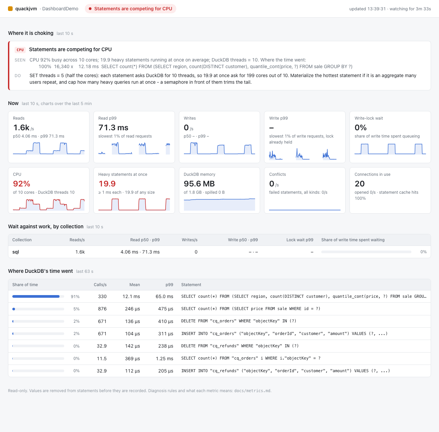439x432 pixels.
Task: Click the 'Where it is choking' heading
Action: pyautogui.click(x=31, y=33)
